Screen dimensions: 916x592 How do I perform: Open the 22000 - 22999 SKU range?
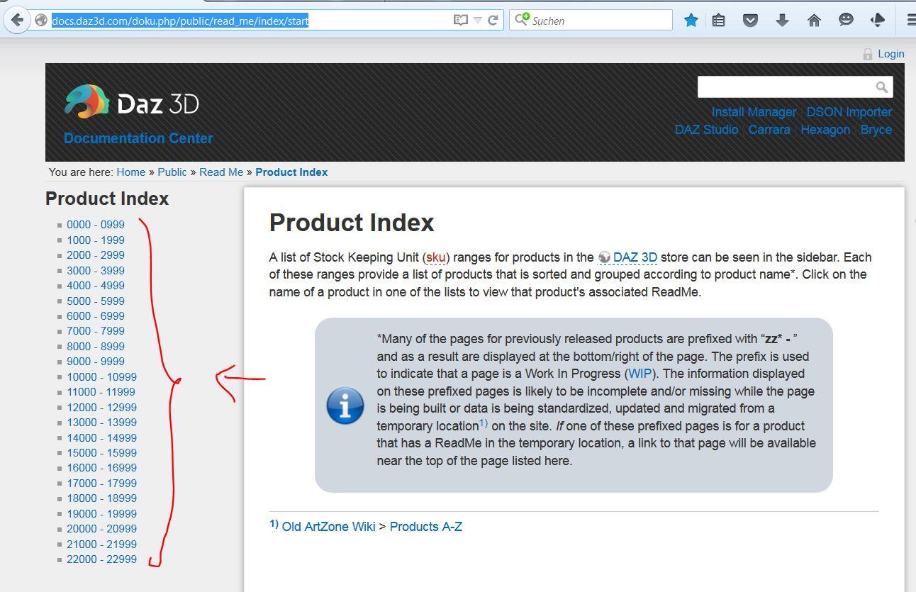(x=102, y=559)
